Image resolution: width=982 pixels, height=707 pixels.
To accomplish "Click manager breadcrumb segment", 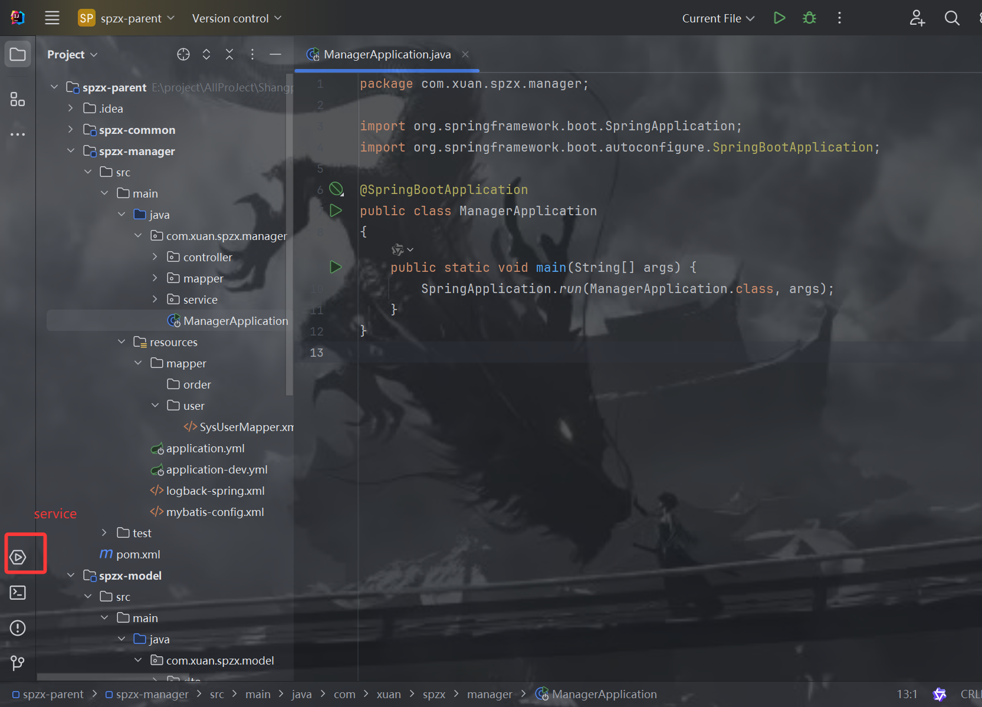I will click(x=490, y=695).
